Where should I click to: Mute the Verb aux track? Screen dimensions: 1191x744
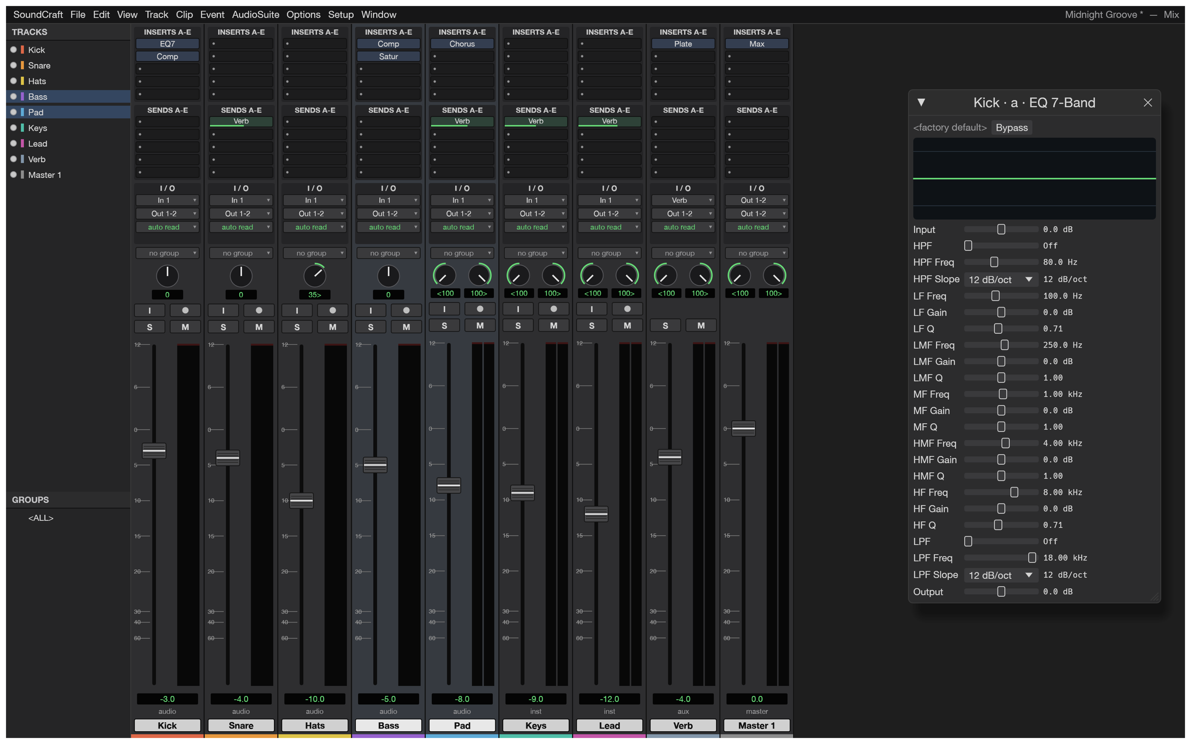pos(701,326)
